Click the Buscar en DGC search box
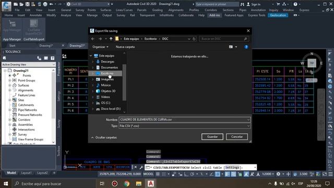Image resolution: width=334 pixels, height=188 pixels. [x=224, y=39]
